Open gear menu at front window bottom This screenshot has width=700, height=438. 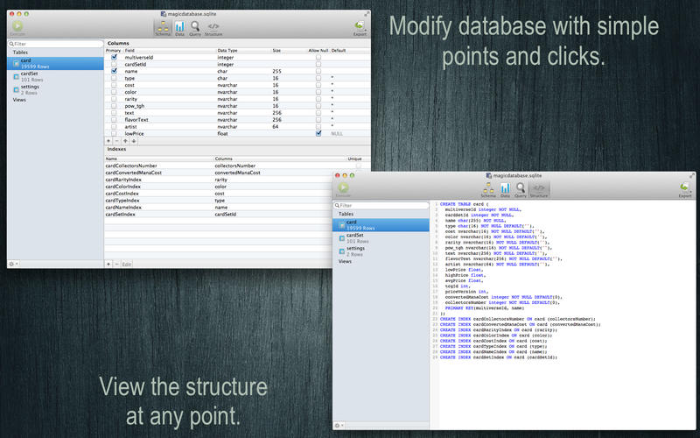click(x=339, y=426)
